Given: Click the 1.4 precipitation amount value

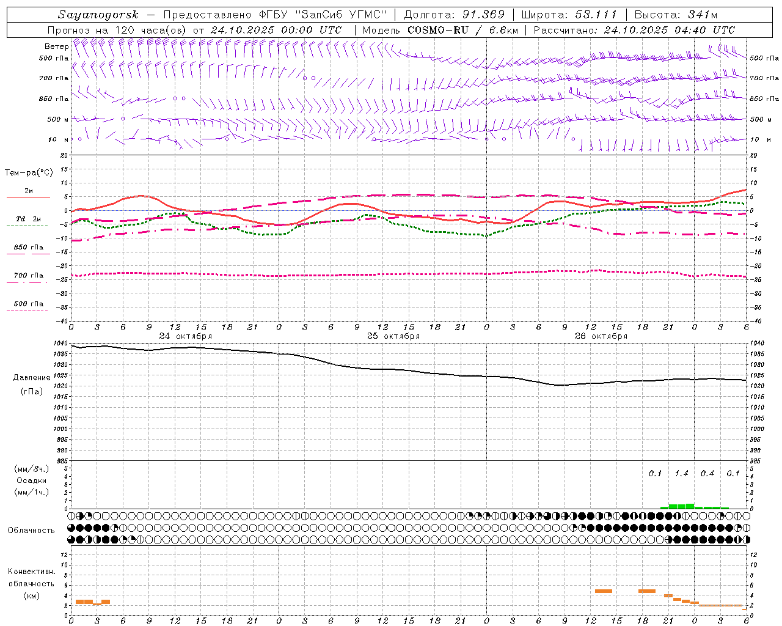Looking at the screenshot, I should pos(681,473).
